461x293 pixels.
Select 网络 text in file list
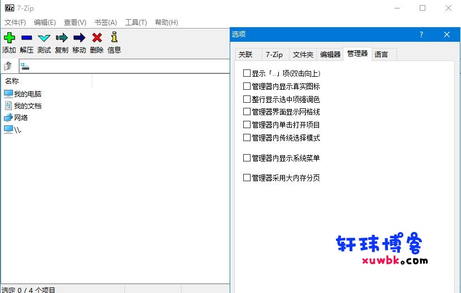(x=21, y=118)
